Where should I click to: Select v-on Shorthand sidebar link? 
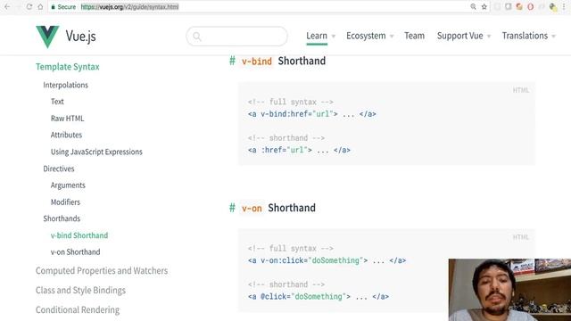click(75, 251)
